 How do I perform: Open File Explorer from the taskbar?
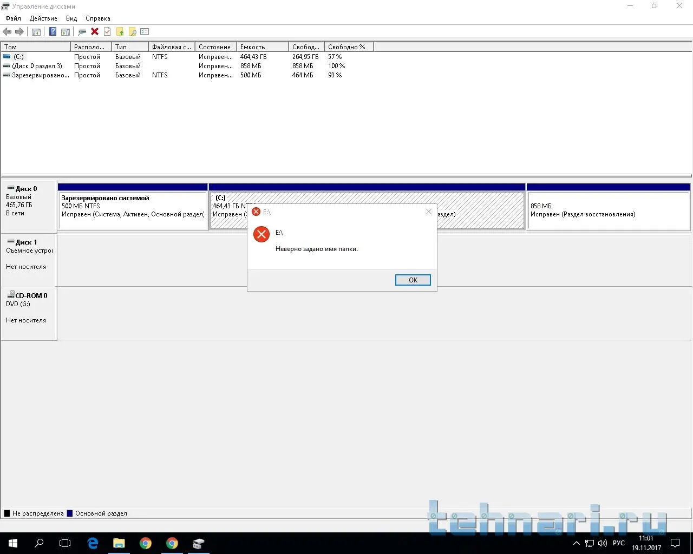click(119, 543)
